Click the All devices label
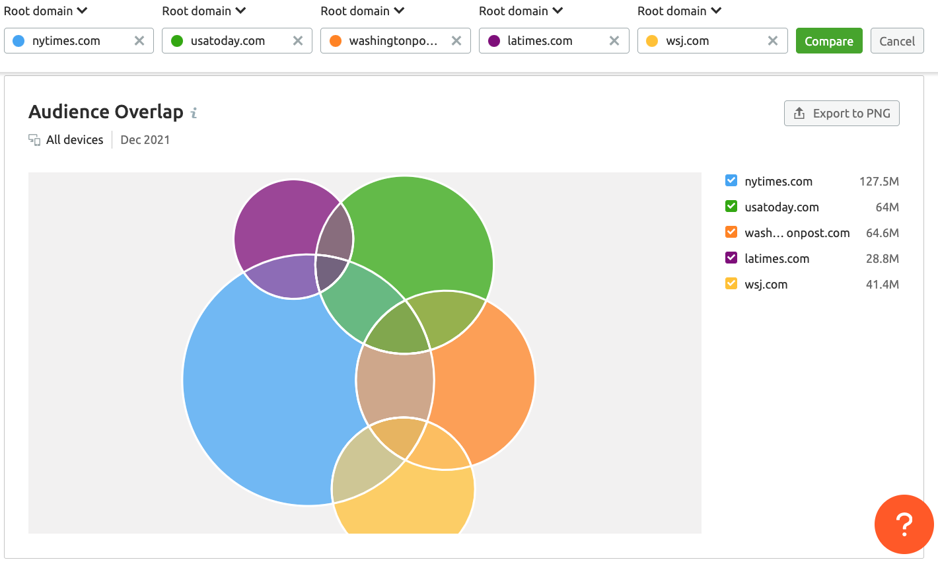 tap(75, 139)
